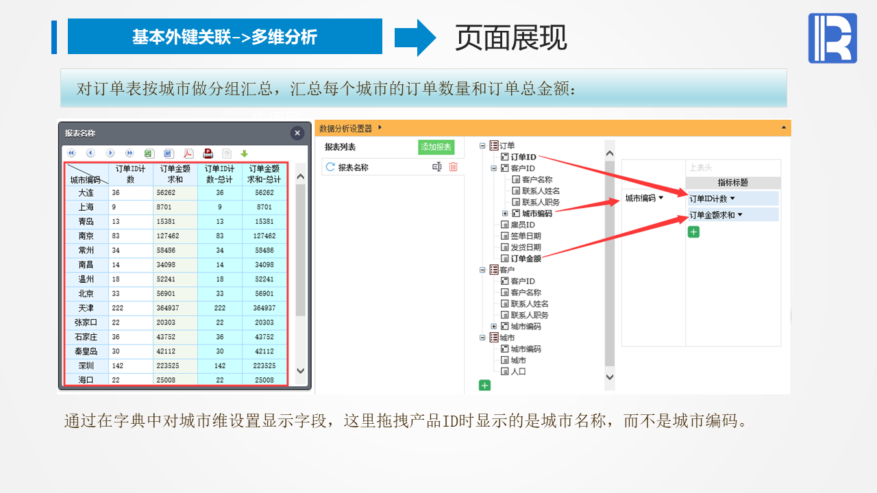Select the 客户ID field under the 客户 table
877x493 pixels.
(523, 281)
